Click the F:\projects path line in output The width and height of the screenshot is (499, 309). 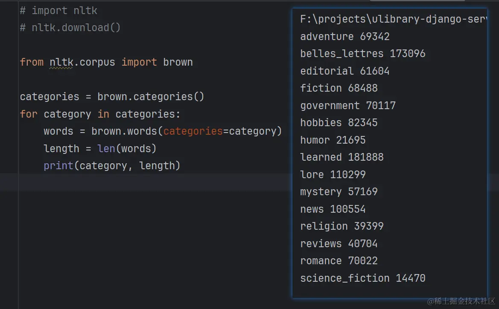393,19
